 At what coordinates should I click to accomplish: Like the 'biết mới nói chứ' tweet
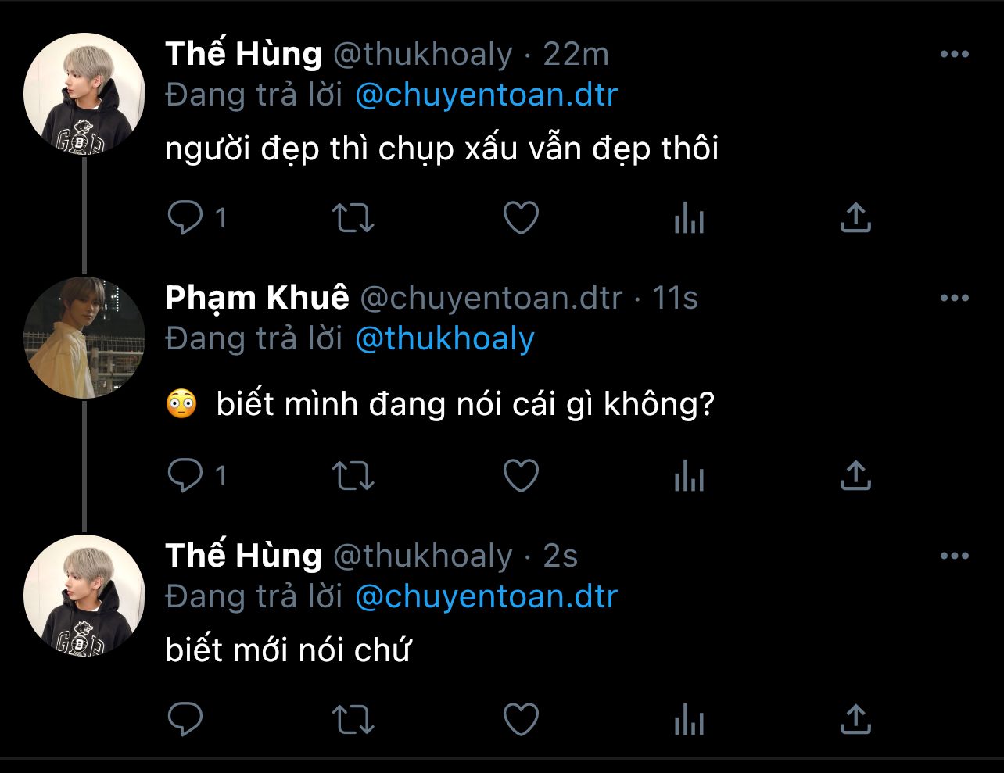pyautogui.click(x=520, y=718)
